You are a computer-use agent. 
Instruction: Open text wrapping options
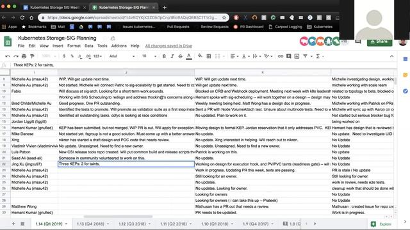coord(256,56)
